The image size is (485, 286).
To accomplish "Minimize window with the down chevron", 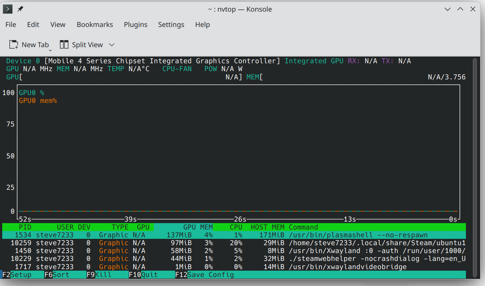I will [x=447, y=9].
